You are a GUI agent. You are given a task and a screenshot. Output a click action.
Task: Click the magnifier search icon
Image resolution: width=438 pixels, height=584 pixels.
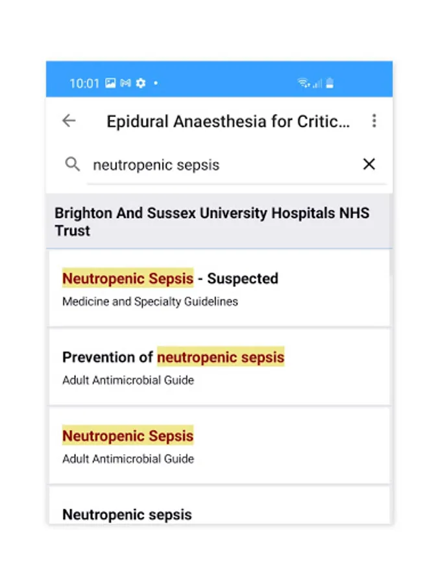coord(73,164)
